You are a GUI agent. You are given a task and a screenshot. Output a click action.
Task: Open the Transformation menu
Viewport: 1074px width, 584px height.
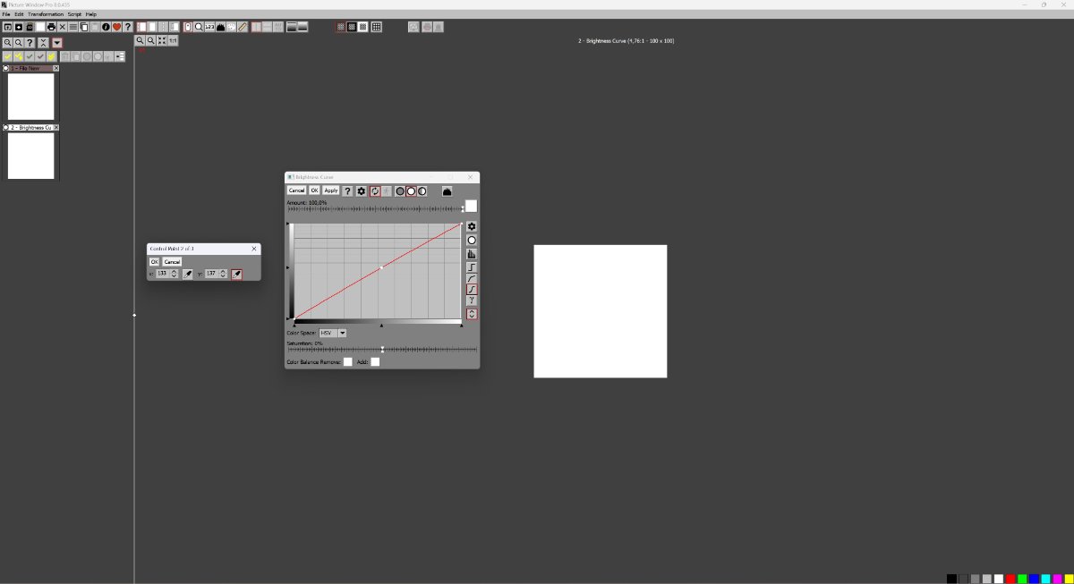tap(46, 14)
